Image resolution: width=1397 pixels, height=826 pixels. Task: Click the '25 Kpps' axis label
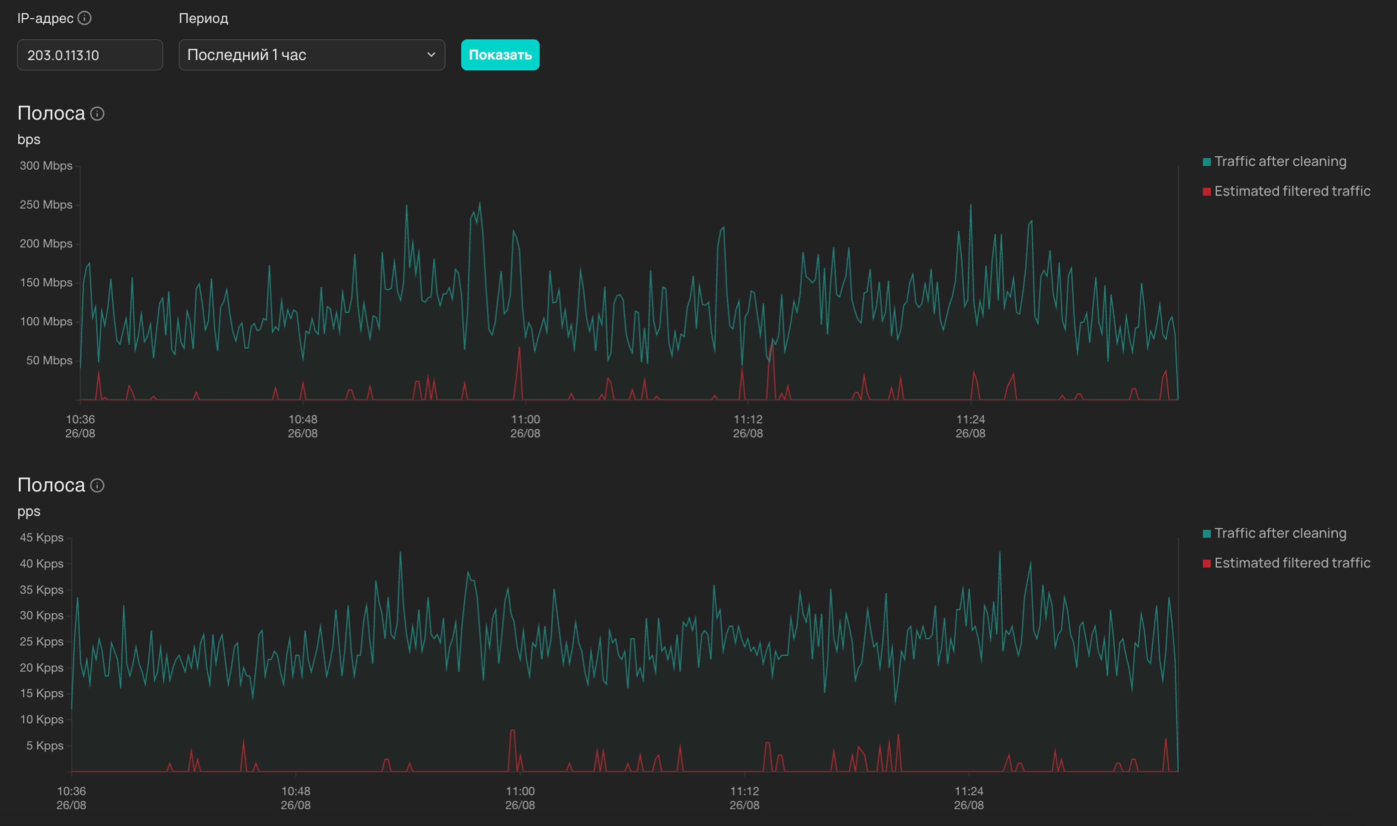click(42, 642)
